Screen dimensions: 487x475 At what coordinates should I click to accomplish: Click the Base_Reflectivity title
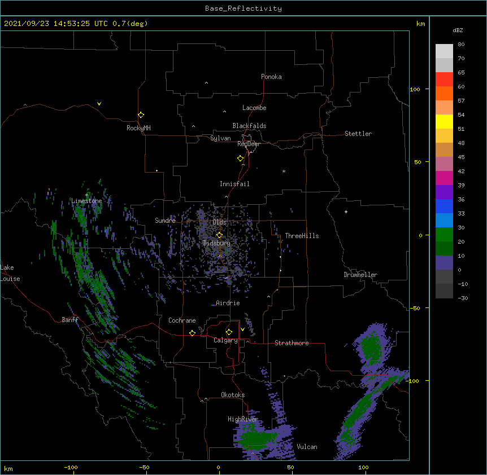(x=244, y=8)
